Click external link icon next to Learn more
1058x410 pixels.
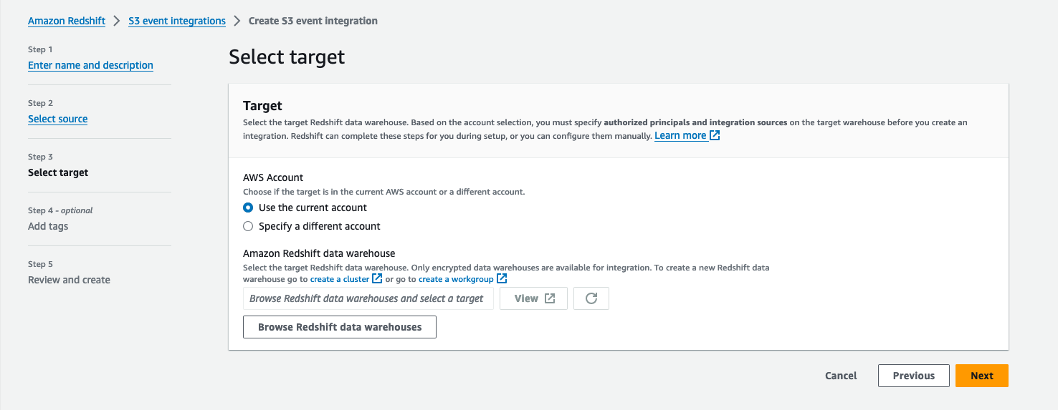[715, 135]
